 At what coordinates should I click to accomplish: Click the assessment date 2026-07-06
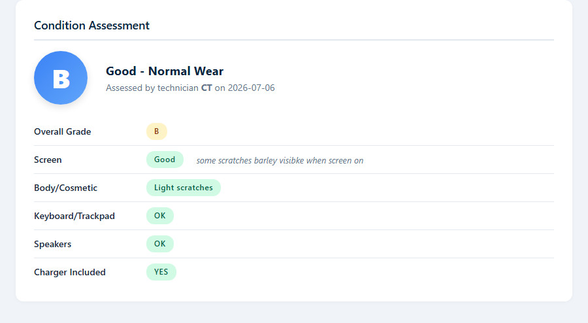pyautogui.click(x=252, y=88)
